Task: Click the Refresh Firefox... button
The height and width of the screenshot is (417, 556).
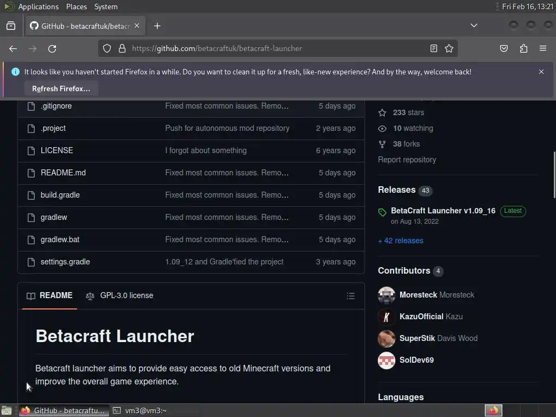Action: coord(61,89)
